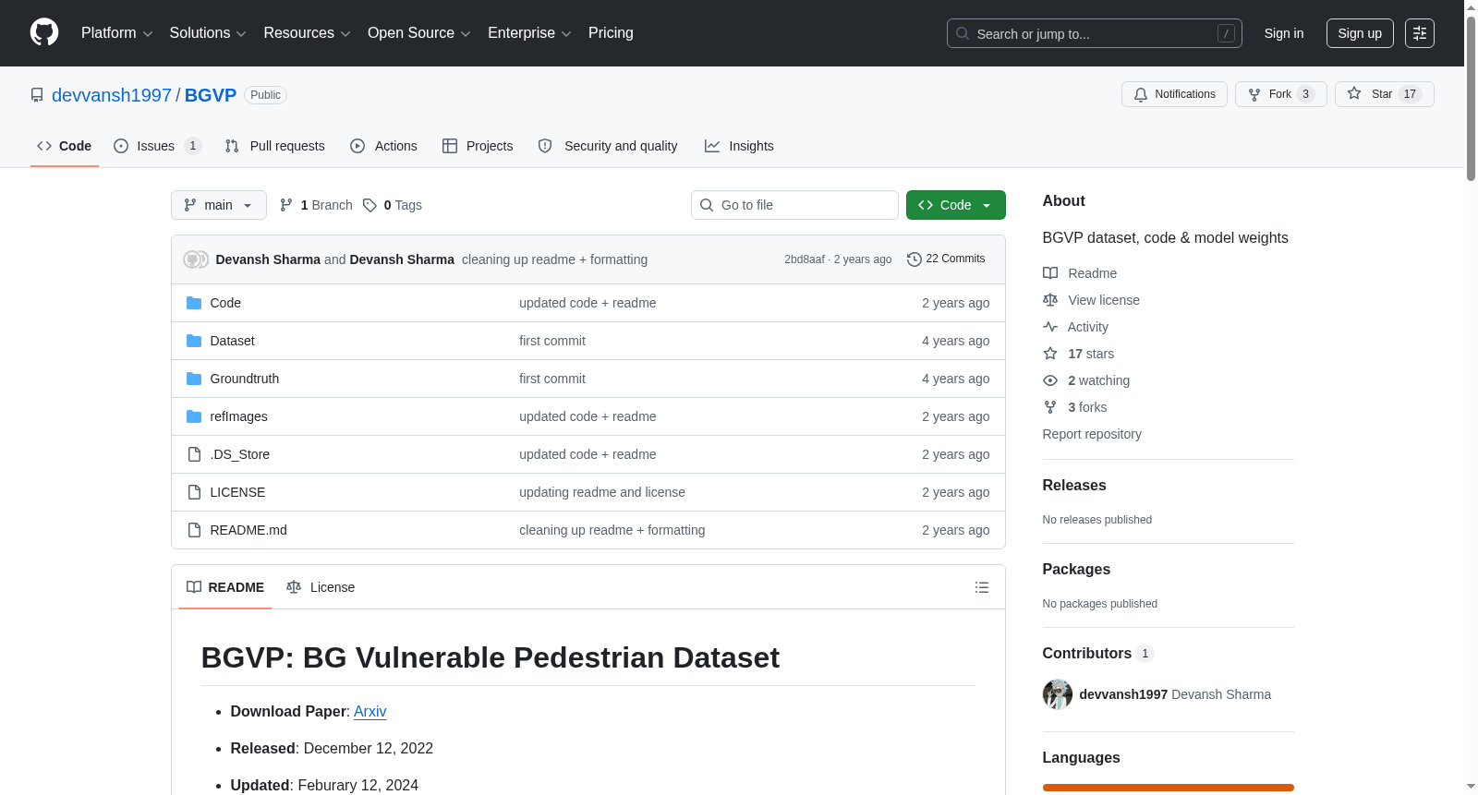Focus the Go to file input
This screenshot has height=795, width=1478.
tap(794, 205)
